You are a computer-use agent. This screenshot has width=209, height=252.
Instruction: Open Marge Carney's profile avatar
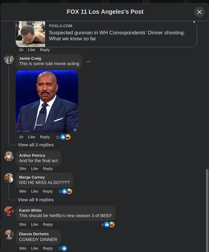(x=9, y=178)
